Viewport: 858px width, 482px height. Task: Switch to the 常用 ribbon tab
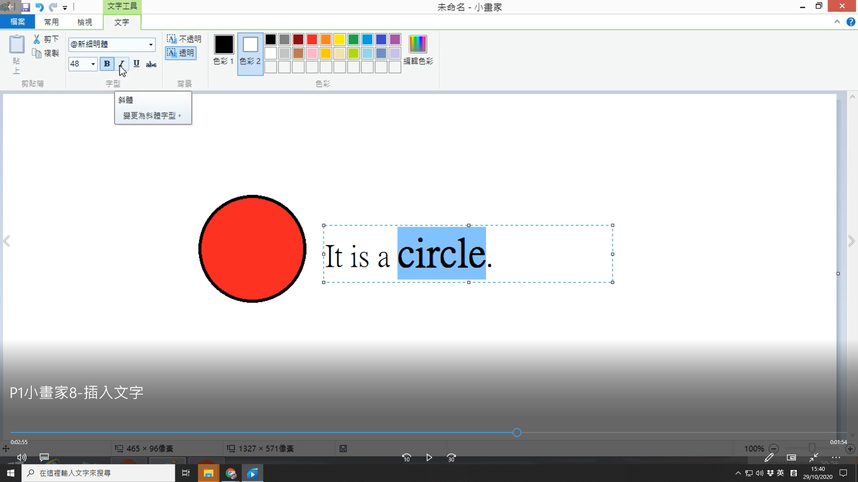coord(51,22)
